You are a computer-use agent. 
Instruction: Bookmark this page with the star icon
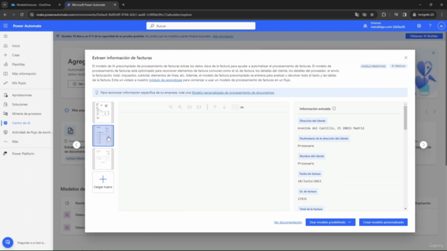pos(372,15)
